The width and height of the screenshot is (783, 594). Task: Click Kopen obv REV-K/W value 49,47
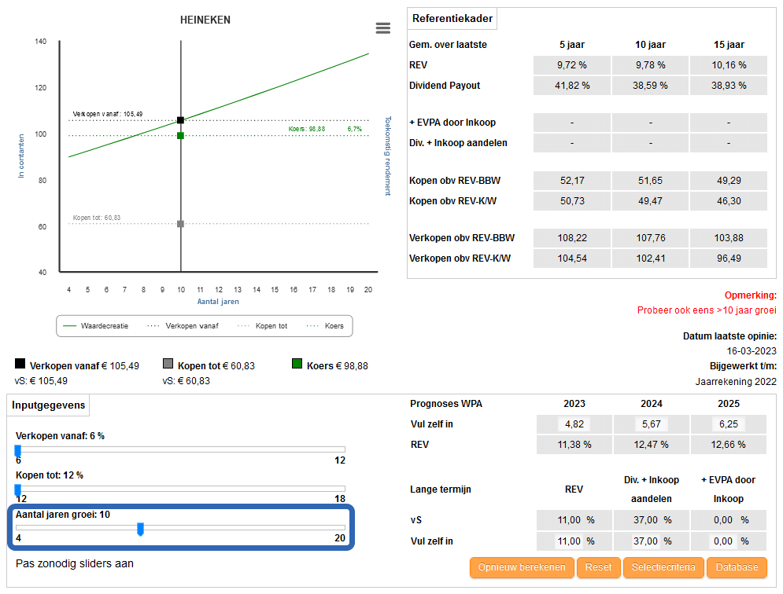pyautogui.click(x=650, y=201)
